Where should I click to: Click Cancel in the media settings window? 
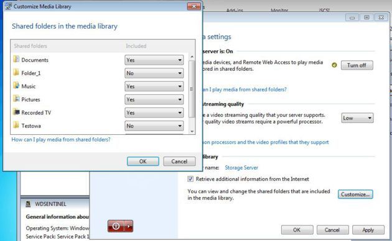tap(332, 230)
